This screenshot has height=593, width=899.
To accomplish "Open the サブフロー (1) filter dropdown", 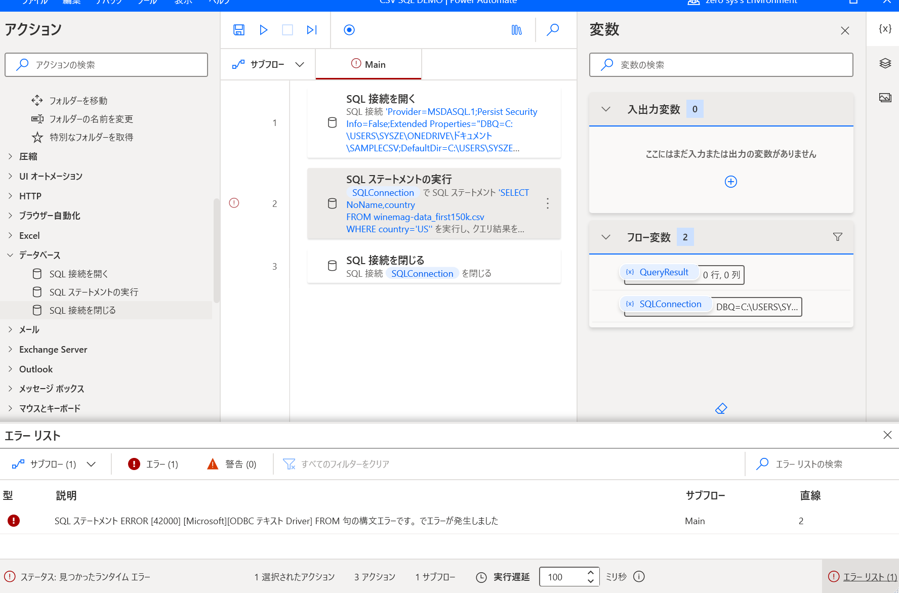I will click(54, 464).
